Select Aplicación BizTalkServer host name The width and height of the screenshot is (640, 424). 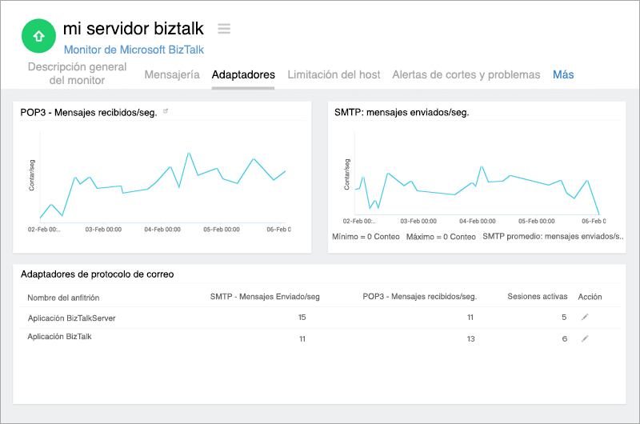point(71,318)
